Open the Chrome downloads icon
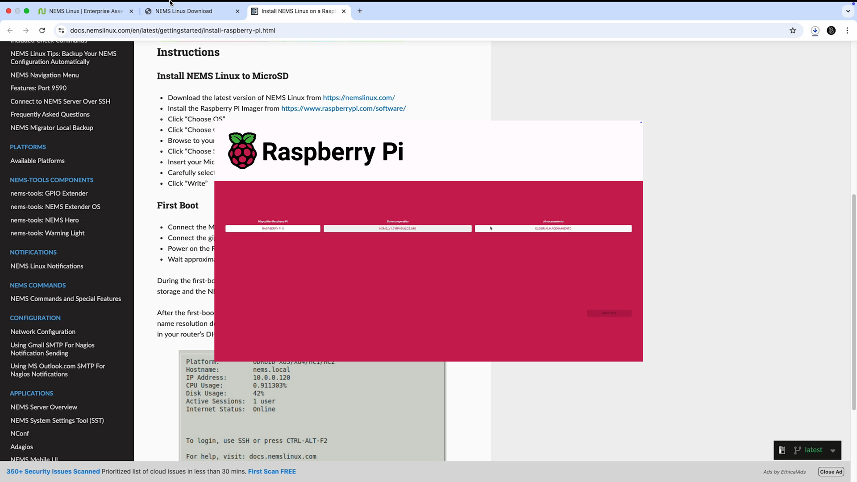The height and width of the screenshot is (482, 857). click(x=815, y=30)
